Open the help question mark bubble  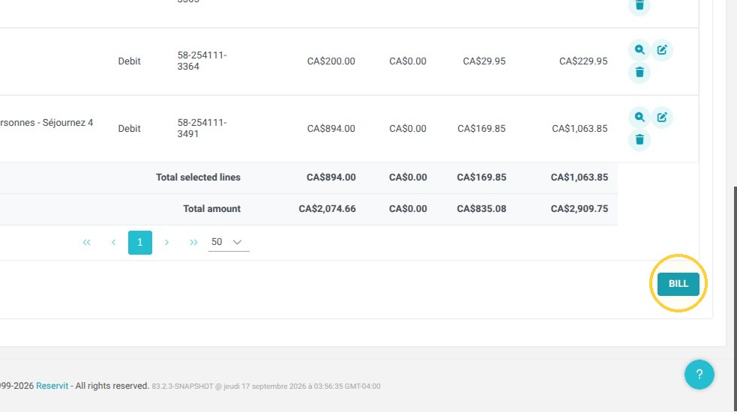point(699,375)
